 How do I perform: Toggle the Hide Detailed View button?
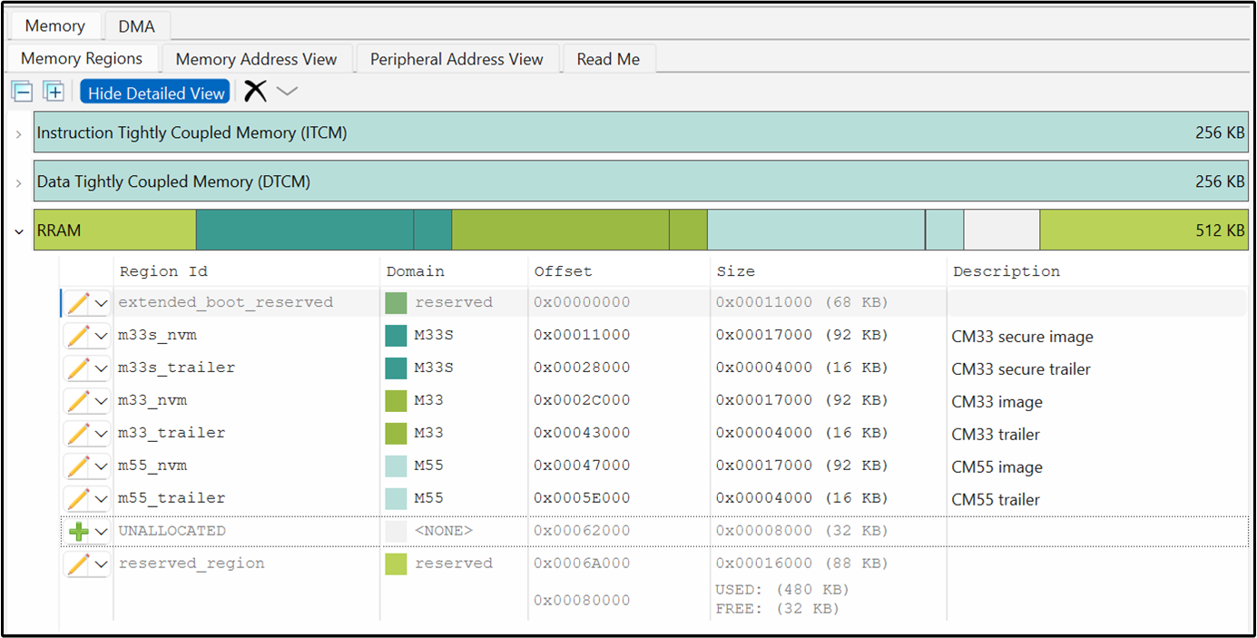(x=155, y=93)
